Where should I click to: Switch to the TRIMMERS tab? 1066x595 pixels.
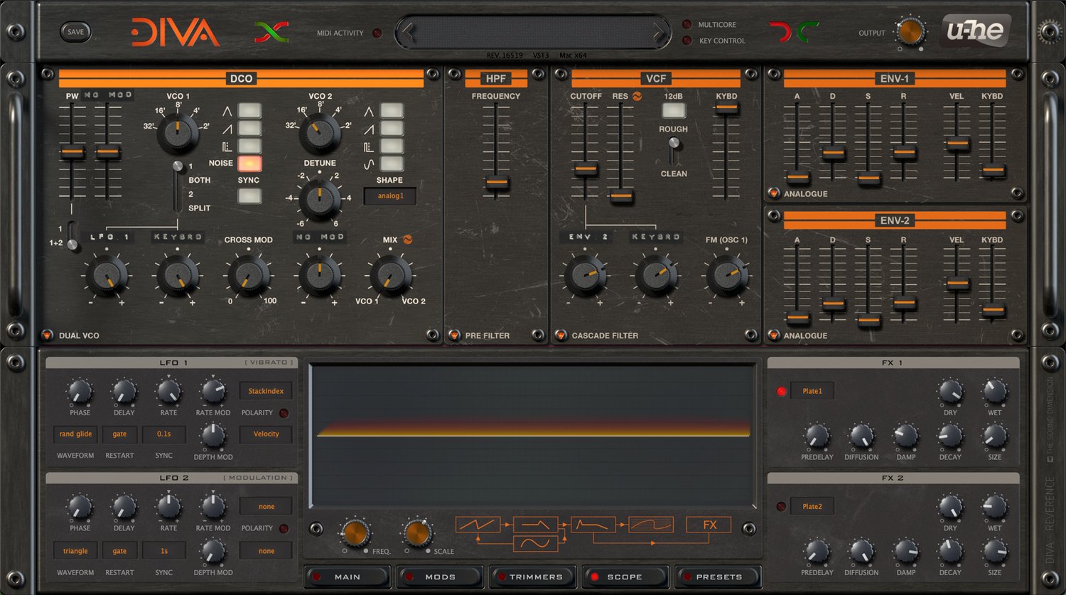[532, 577]
